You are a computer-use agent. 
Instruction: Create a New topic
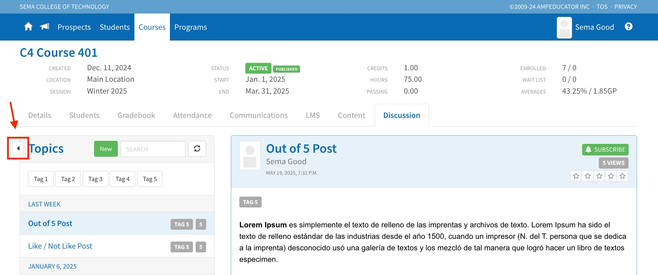(106, 149)
